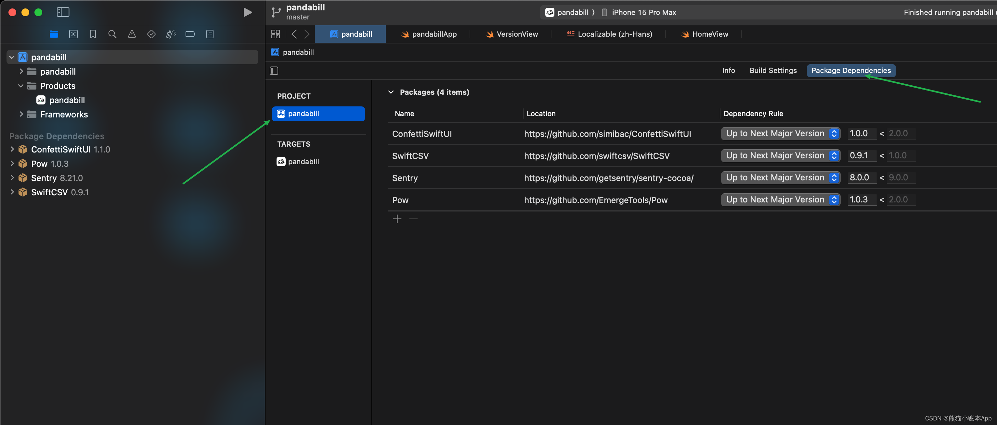The image size is (997, 425).
Task: Click the Run (play) button
Action: 247,12
